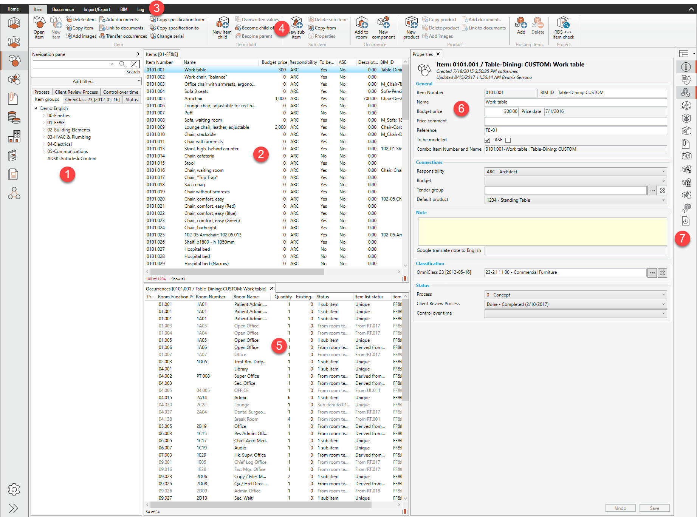Open settings gear in left sidebar
Viewport: 697px width, 517px height.
(x=14, y=489)
